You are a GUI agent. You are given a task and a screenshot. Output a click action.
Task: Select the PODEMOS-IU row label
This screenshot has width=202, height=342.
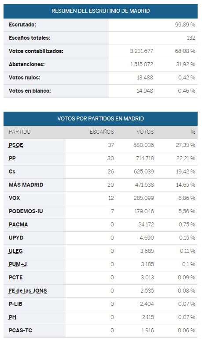[26, 211]
